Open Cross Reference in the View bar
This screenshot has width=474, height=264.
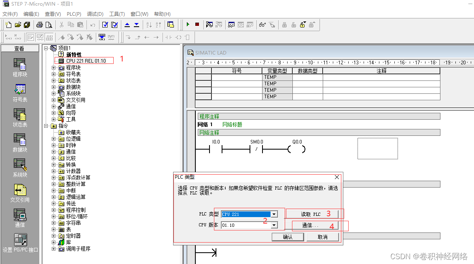point(20,193)
